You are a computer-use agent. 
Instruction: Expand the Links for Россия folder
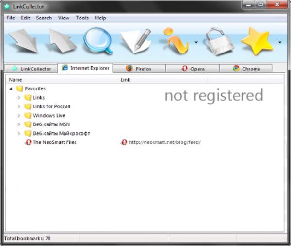[19, 106]
